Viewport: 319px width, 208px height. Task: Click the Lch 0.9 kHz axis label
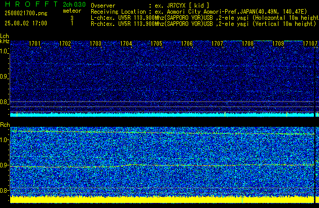click(x=4, y=77)
